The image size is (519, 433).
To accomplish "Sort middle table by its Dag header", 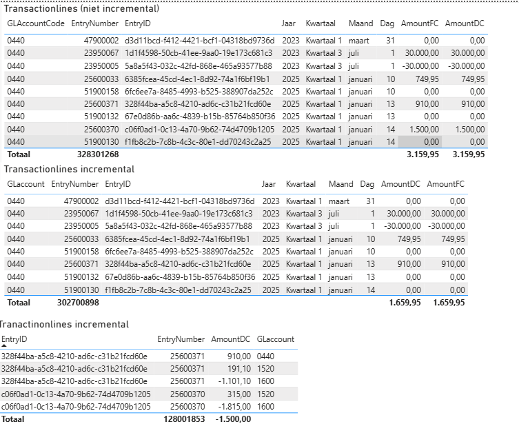I will (x=367, y=184).
